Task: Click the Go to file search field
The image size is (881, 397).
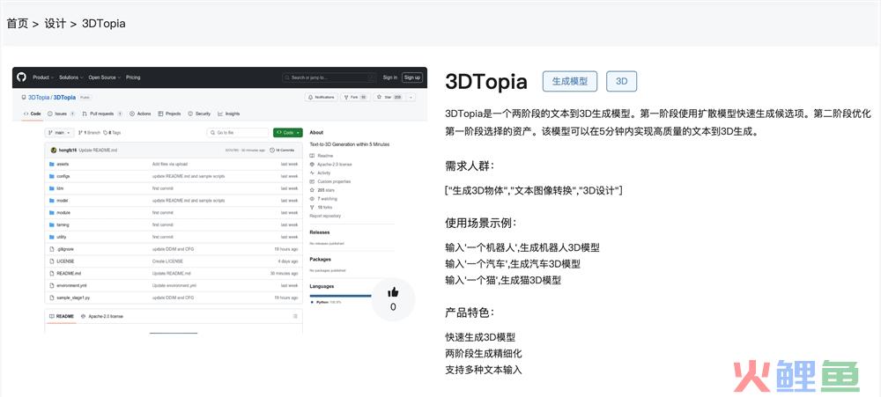Action: pos(238,133)
